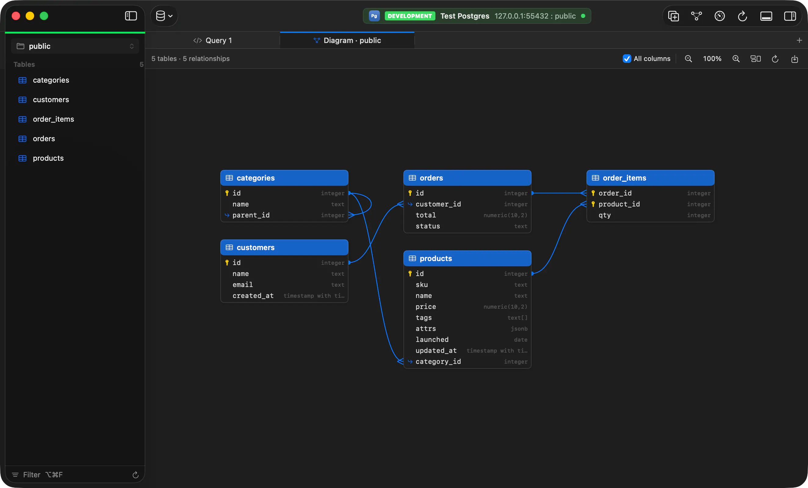Open the database selector dropdown
808x488 pixels.
click(164, 16)
